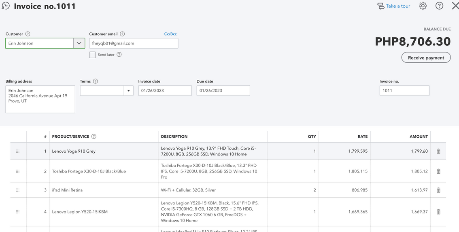
Task: Click the customer email input field
Action: pyautogui.click(x=134, y=43)
